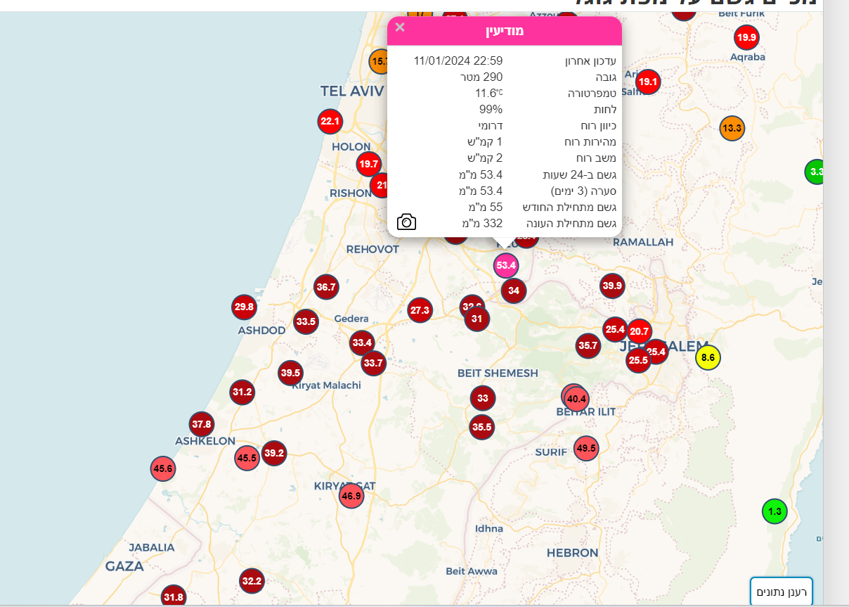Screen dimensions: 849x607
Task: Click the 35.7 marker west of Jerusalem
Action: (x=588, y=345)
